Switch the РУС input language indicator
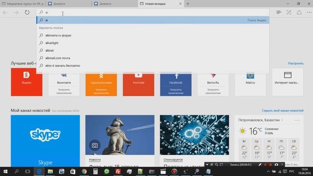The image size is (313, 176). click(x=291, y=172)
